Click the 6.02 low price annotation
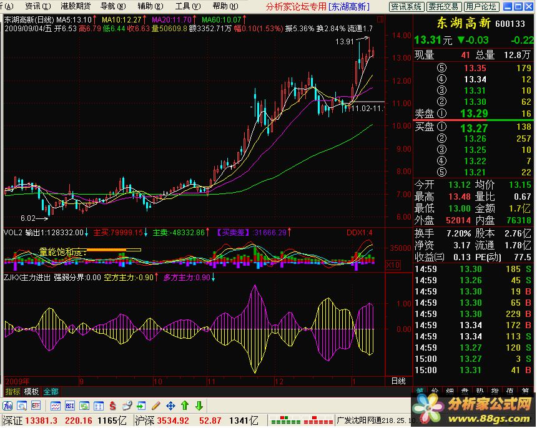The image size is (537, 428). pos(27,218)
